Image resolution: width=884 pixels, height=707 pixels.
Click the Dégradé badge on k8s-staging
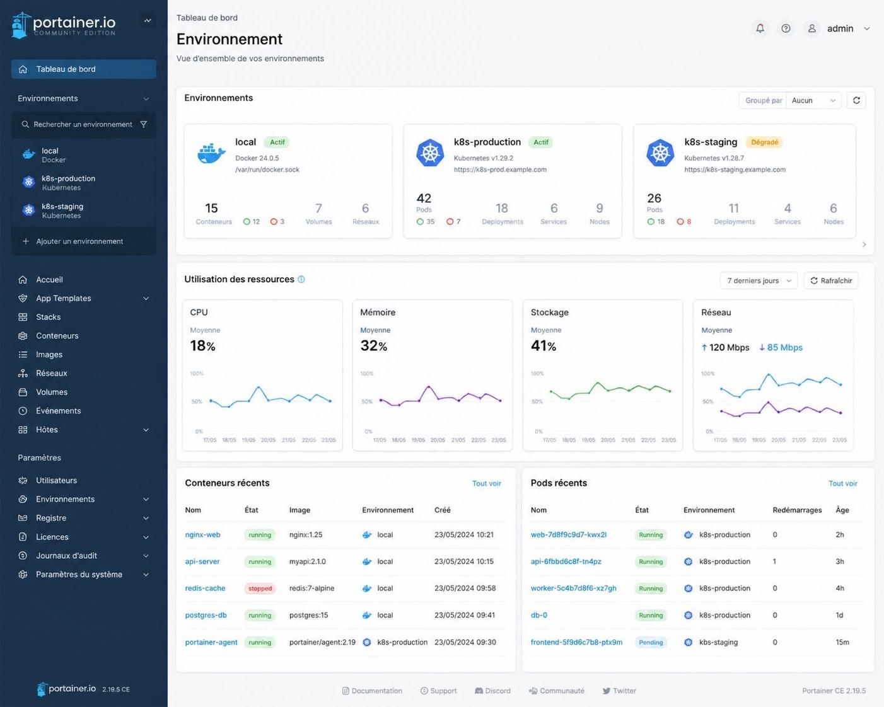765,142
